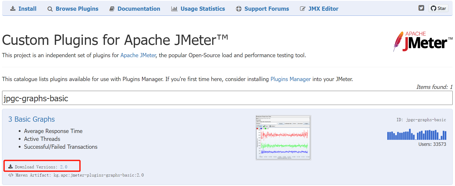The height and width of the screenshot is (186, 455).
Task: Click the Install download icon
Action: (13, 9)
